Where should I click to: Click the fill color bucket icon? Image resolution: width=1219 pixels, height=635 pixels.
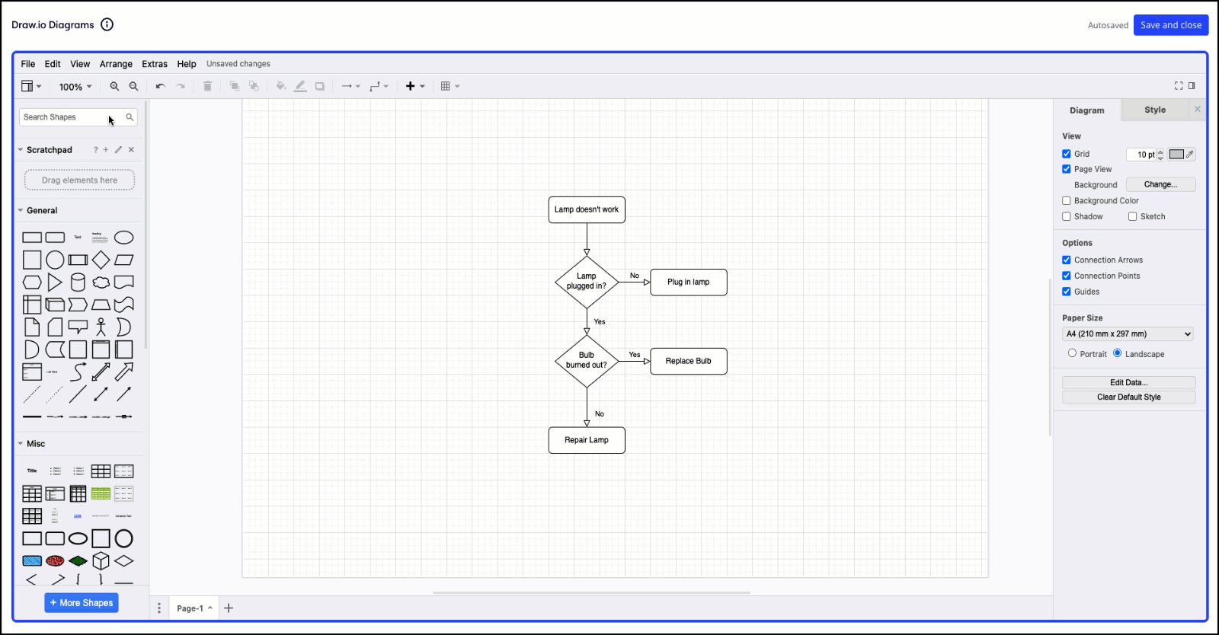281,86
